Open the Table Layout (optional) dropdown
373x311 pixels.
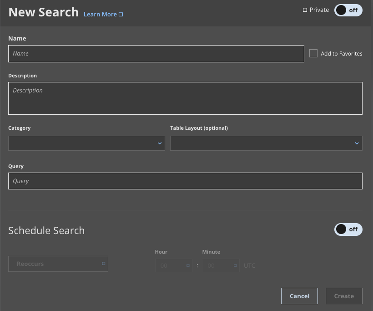(266, 143)
